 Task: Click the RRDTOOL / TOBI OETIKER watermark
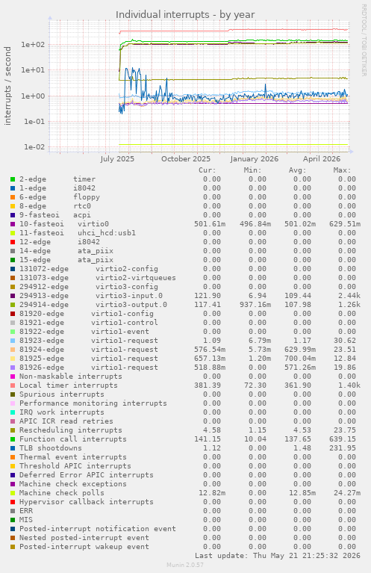coord(364,40)
